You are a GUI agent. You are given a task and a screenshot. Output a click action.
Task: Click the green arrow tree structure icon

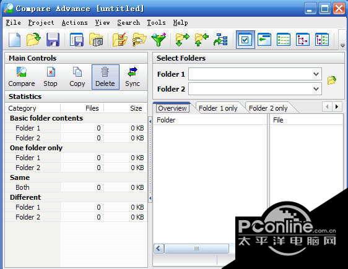(220, 40)
